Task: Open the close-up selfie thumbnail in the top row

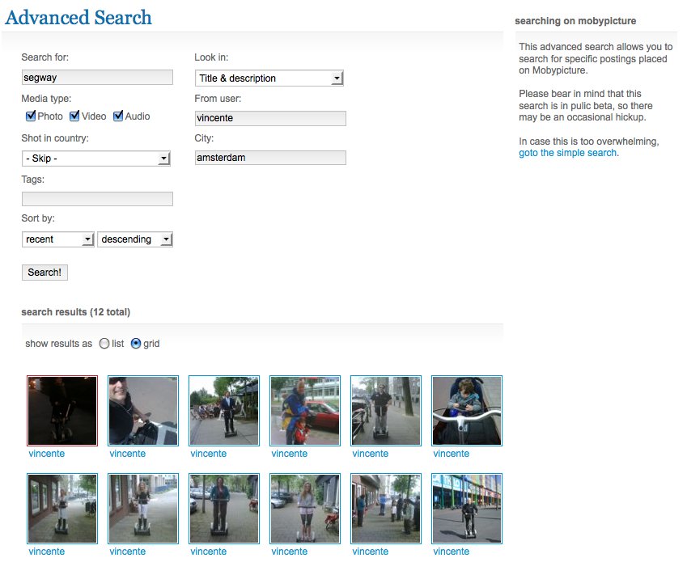Action: tap(143, 410)
